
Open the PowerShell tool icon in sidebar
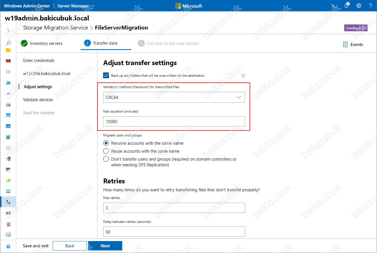[x=8, y=115]
